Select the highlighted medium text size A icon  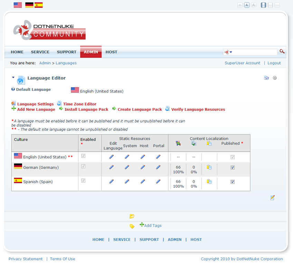click(x=247, y=5)
